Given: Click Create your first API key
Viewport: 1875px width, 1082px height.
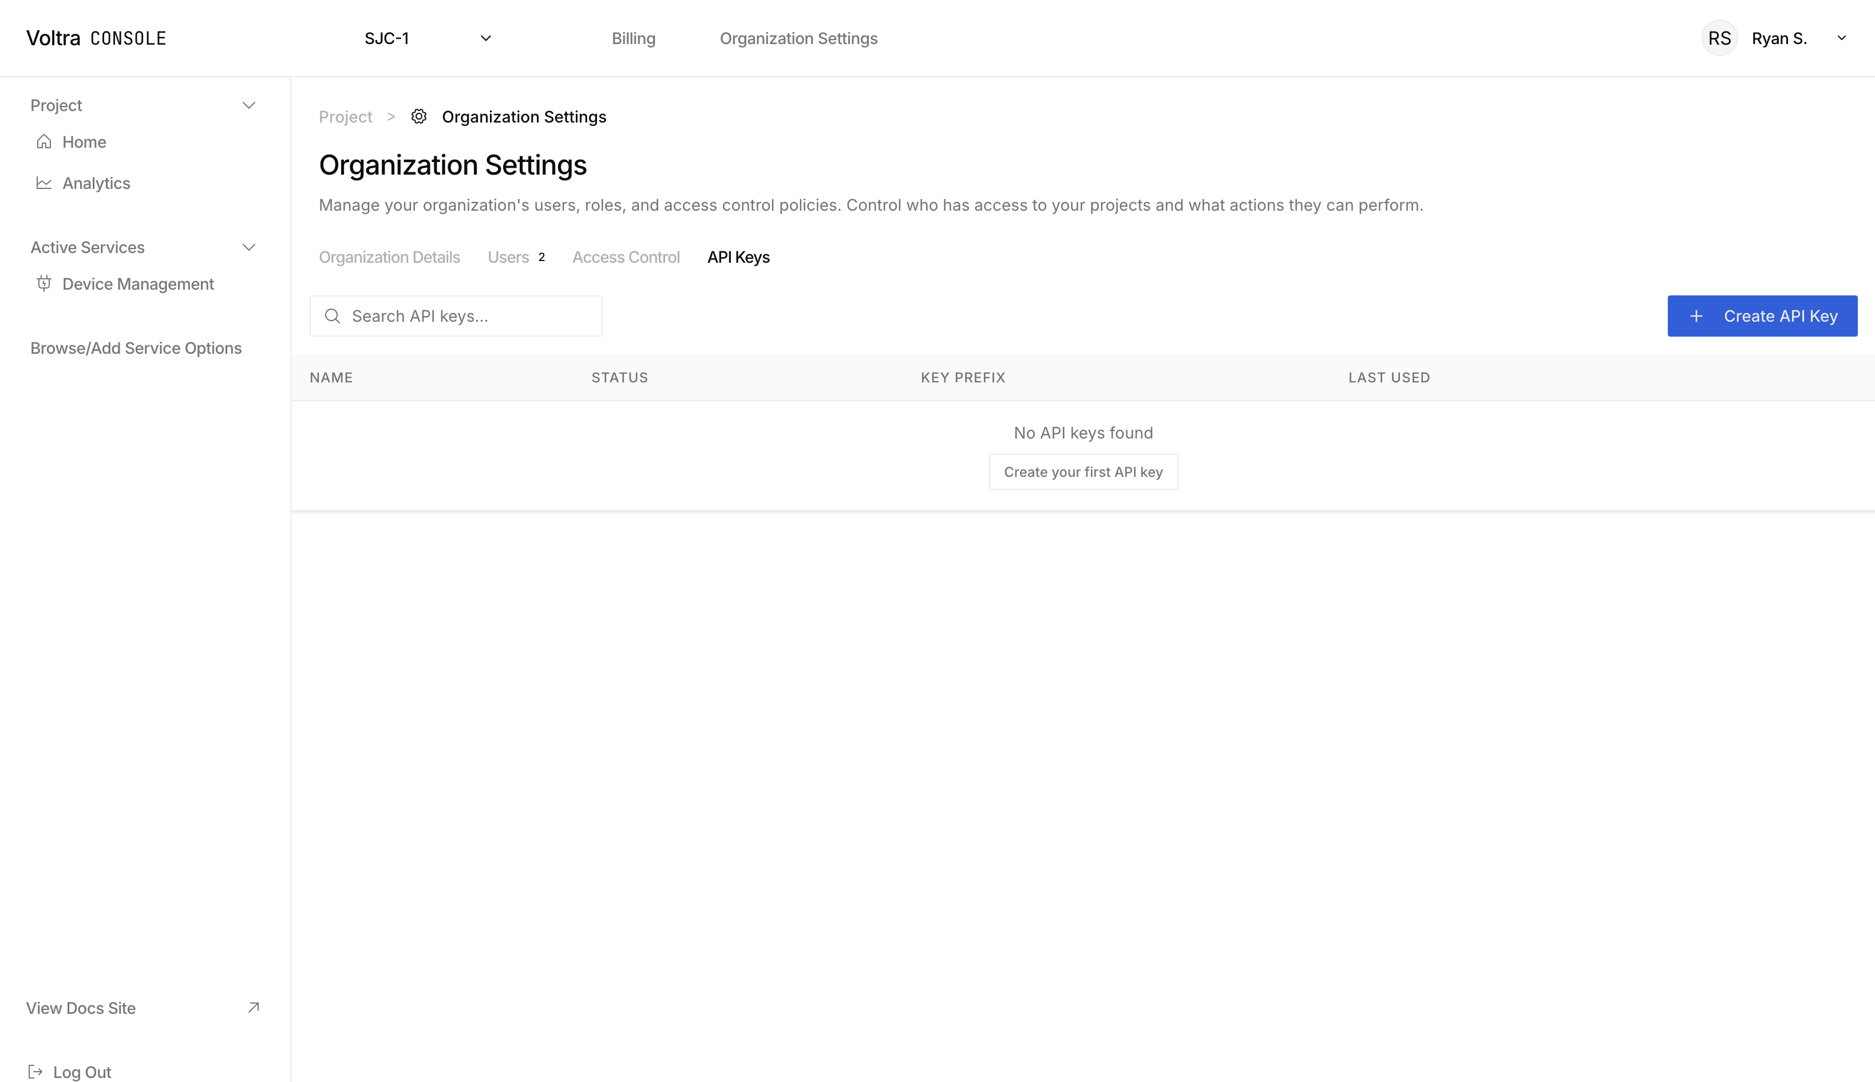Looking at the screenshot, I should coord(1082,471).
